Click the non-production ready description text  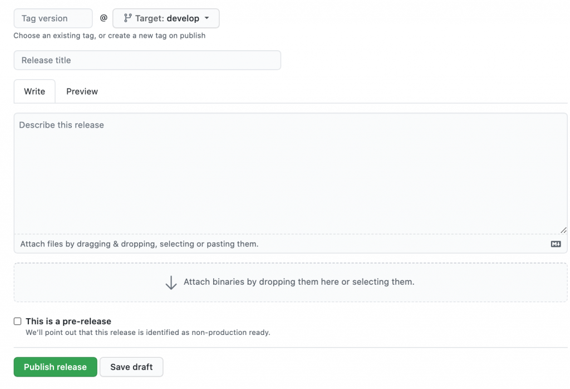pos(148,332)
